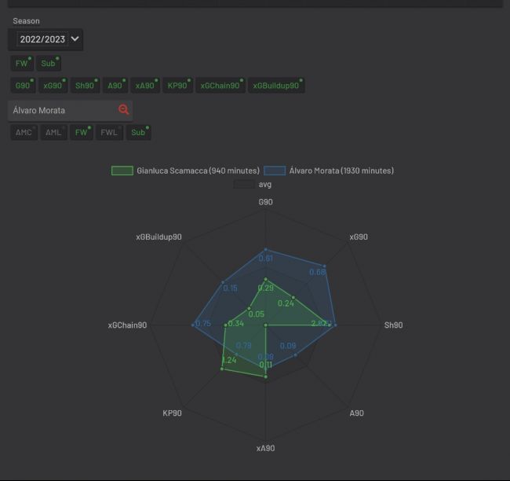Toggle the top Sub position filter
This screenshot has width=510, height=481.
click(x=48, y=63)
